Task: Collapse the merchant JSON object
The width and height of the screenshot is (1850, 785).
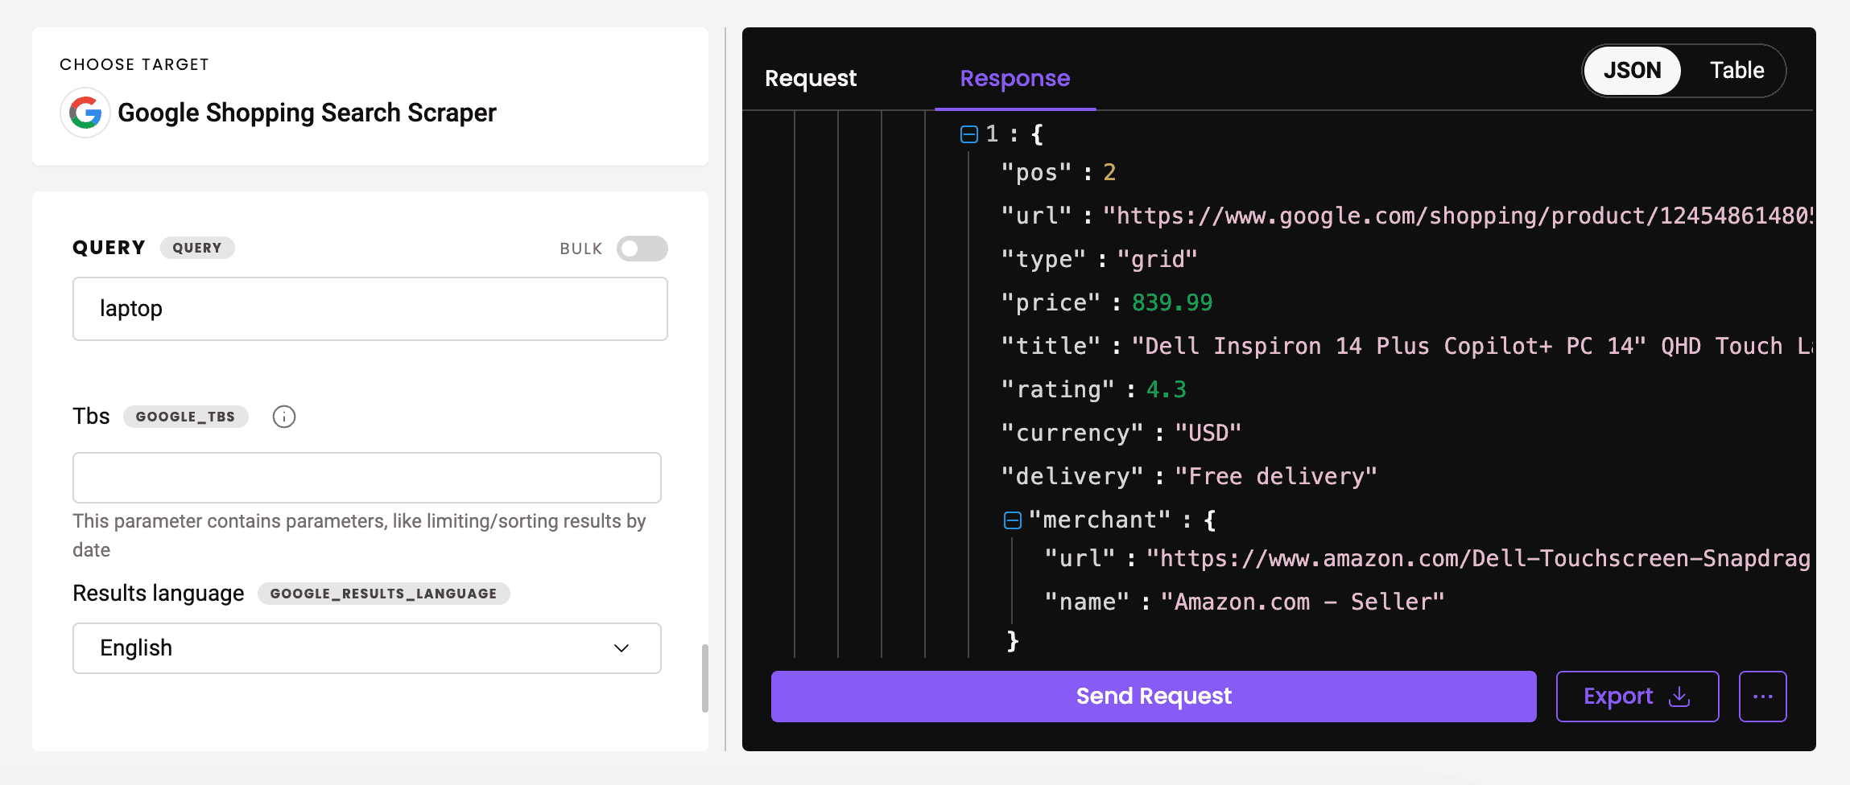Action: (1013, 520)
